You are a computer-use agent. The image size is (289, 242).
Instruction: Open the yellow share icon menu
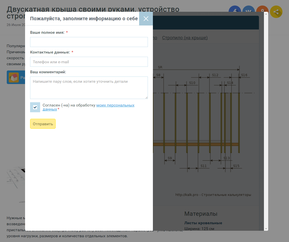click(276, 12)
